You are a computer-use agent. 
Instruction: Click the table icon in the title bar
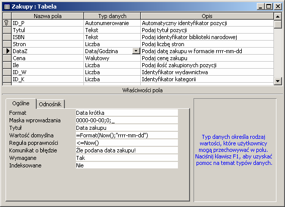tap(7, 7)
